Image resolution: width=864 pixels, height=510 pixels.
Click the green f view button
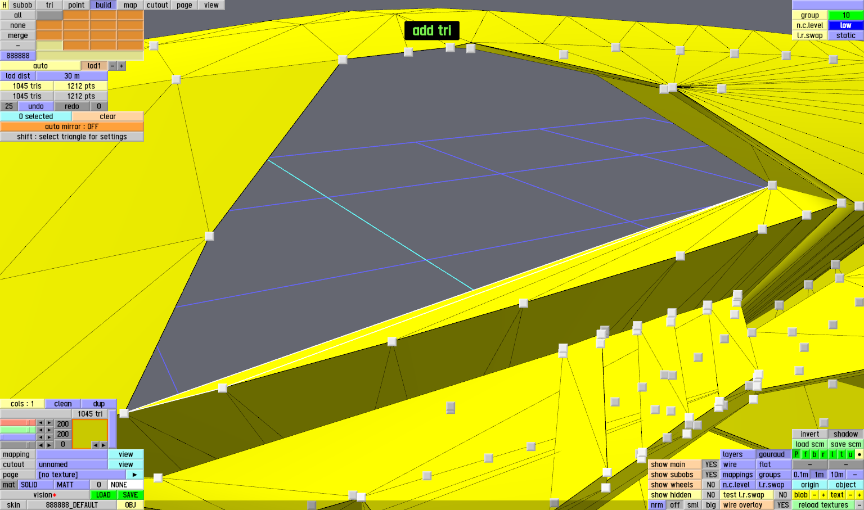pos(805,454)
